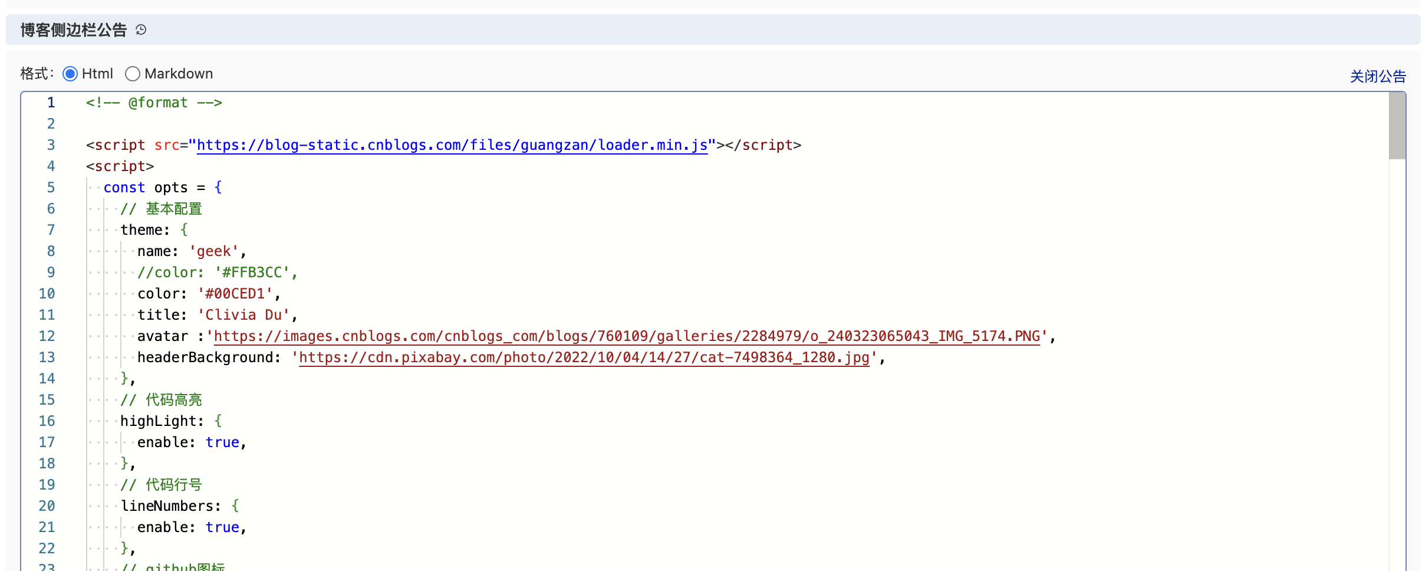
Task: Click the '// 代码高亮' comment
Action: click(x=161, y=400)
